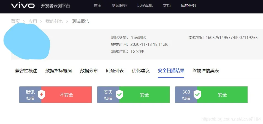Go to 我的任务 in the breadcrumb
Screen dimensions: 263x124
pos(54,21)
